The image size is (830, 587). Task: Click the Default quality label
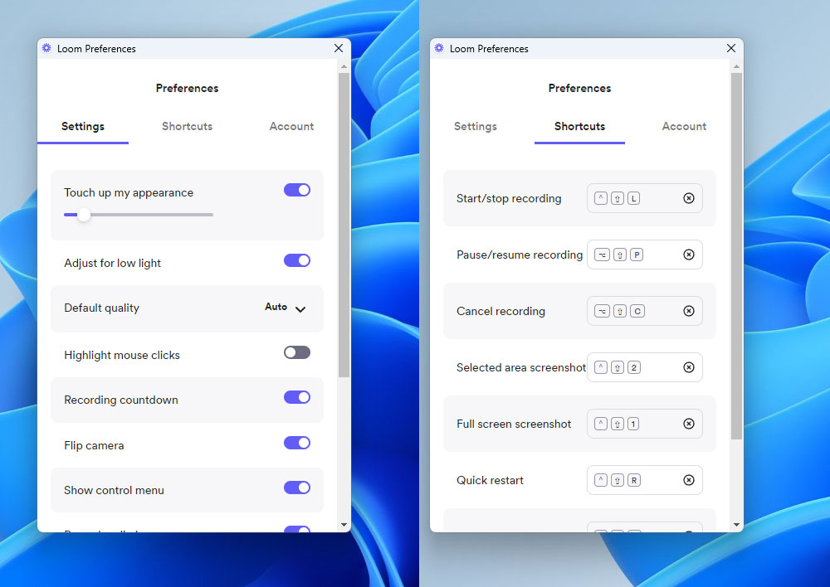pos(101,308)
